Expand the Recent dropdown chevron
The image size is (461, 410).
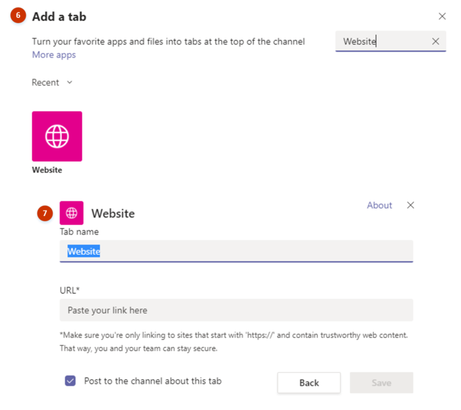pos(69,82)
